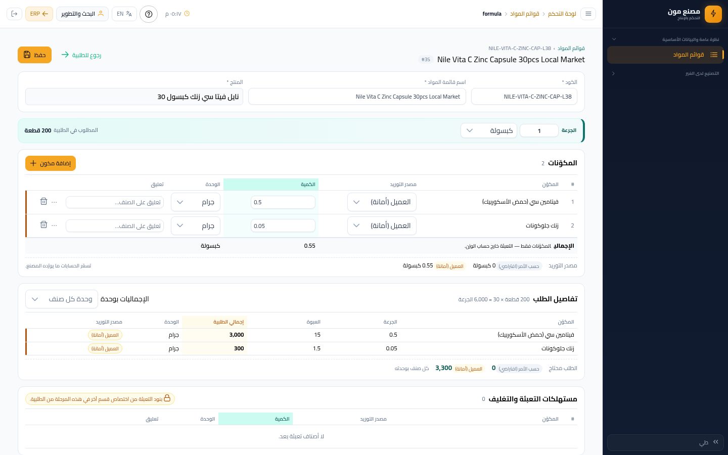Image resolution: width=728 pixels, height=455 pixels.
Task: Add a component with إضافة مكون
Action: pyautogui.click(x=51, y=163)
